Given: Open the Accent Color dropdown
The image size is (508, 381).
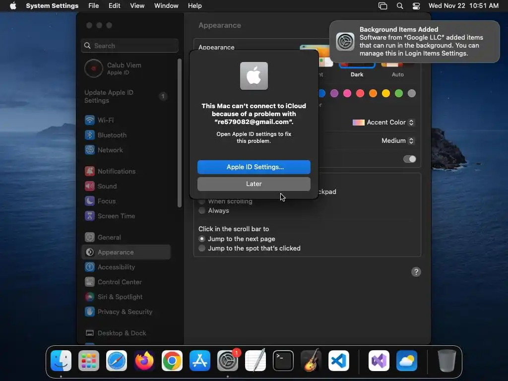Looking at the screenshot, I should [383, 123].
